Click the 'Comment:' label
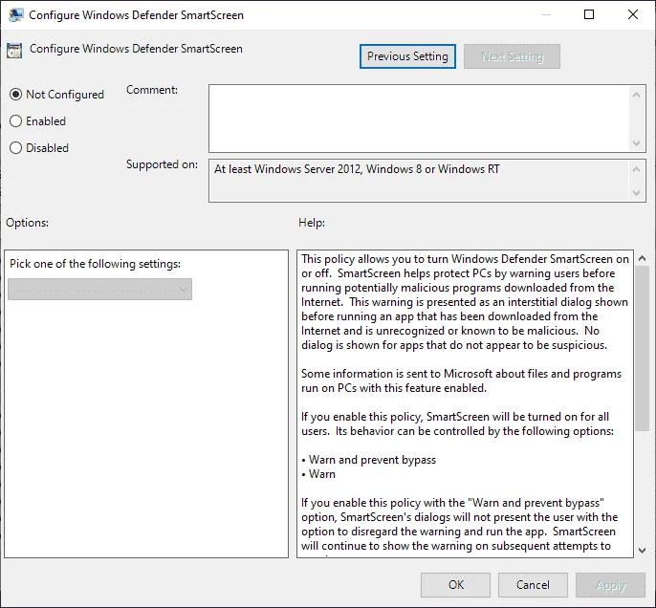 [152, 90]
